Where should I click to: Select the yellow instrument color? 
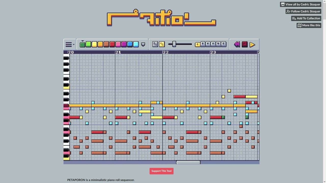94,44
